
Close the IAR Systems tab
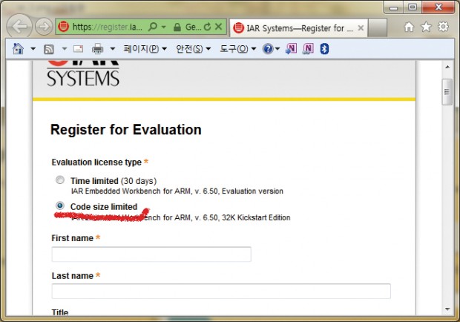(361, 28)
